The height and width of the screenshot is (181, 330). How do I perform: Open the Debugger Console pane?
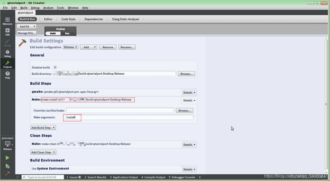(182, 177)
